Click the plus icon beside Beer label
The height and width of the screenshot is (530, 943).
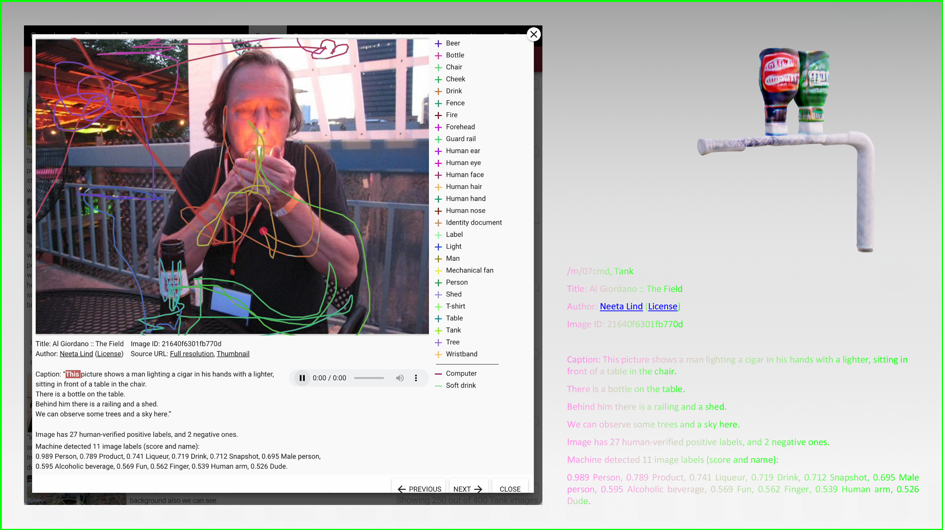[438, 43]
